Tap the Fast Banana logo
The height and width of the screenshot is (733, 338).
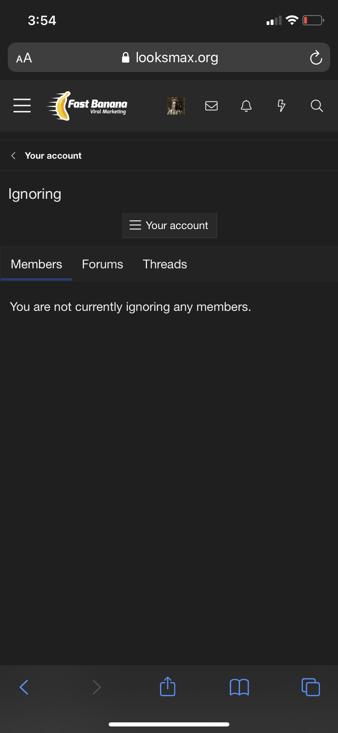(87, 106)
